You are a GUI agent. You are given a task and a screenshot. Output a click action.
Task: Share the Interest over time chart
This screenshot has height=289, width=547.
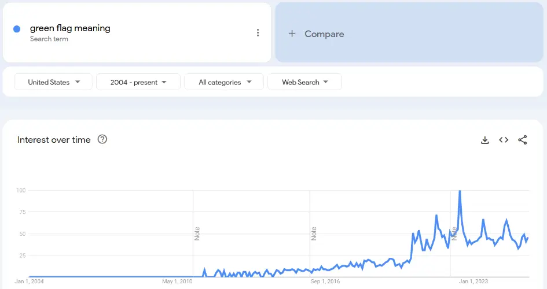click(522, 140)
